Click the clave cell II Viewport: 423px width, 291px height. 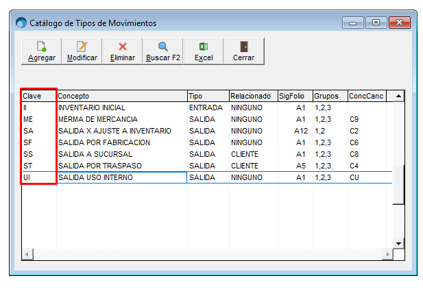(39, 107)
